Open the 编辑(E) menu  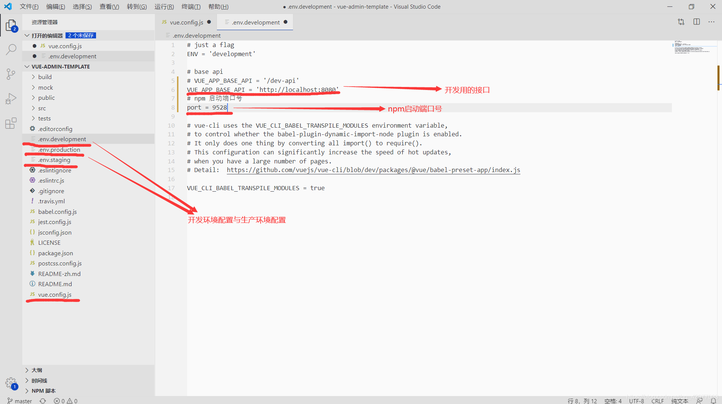coord(56,6)
